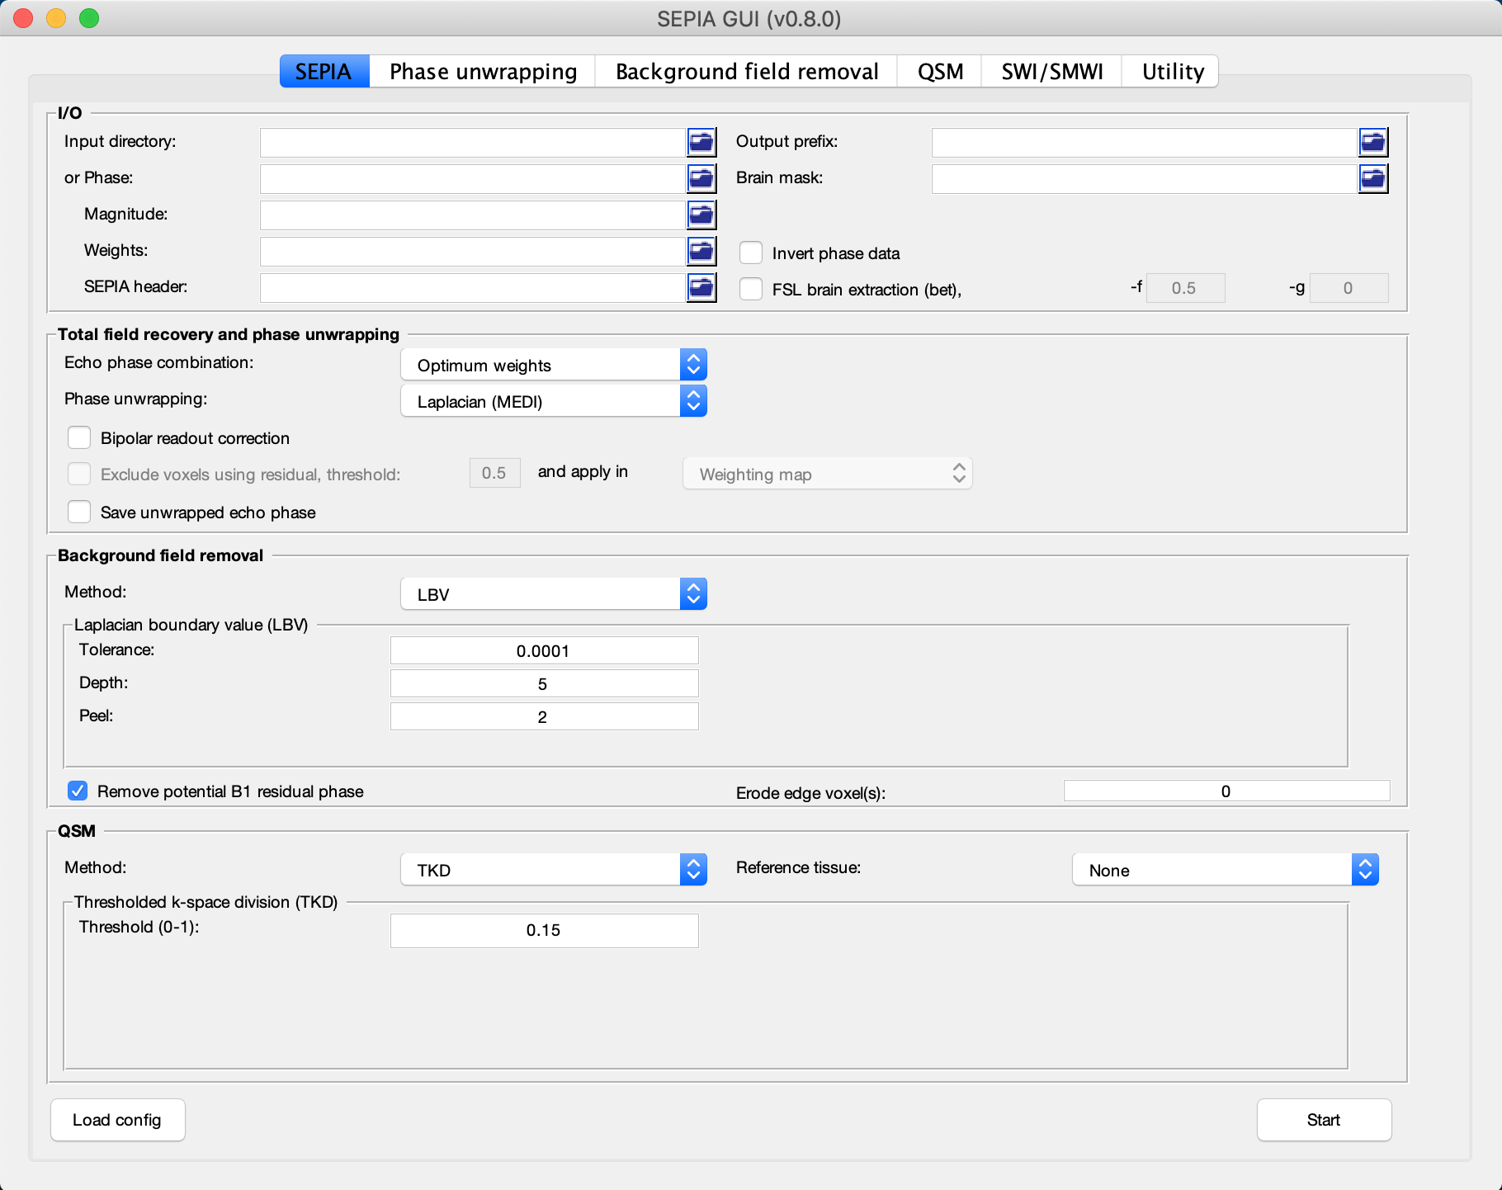Switch to the SEPIA tab

point(324,72)
